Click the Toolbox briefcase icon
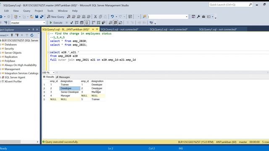The image size is (269, 151). tap(203, 17)
